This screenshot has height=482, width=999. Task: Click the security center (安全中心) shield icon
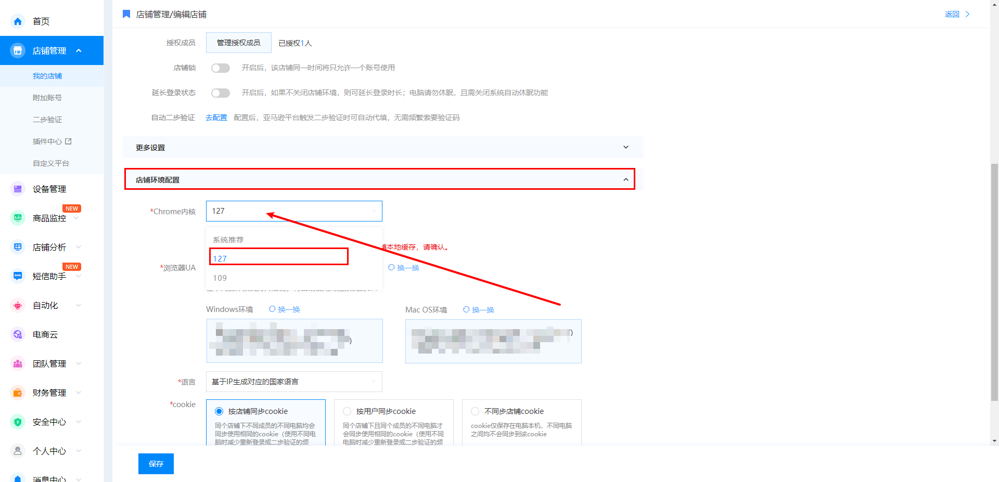click(18, 422)
